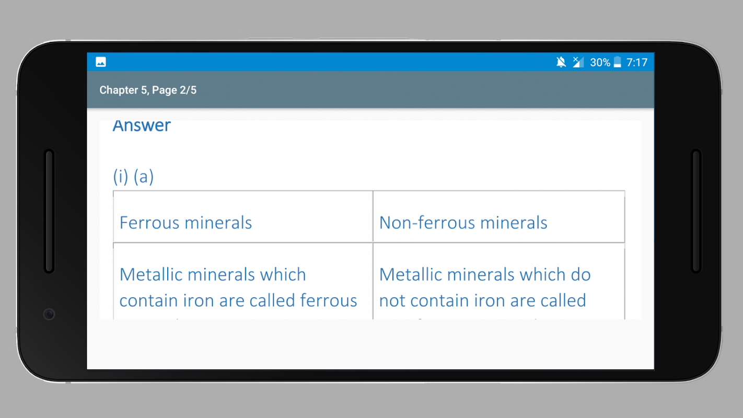The width and height of the screenshot is (743, 418).
Task: Tap the phone's front camera lens
Action: (x=49, y=314)
